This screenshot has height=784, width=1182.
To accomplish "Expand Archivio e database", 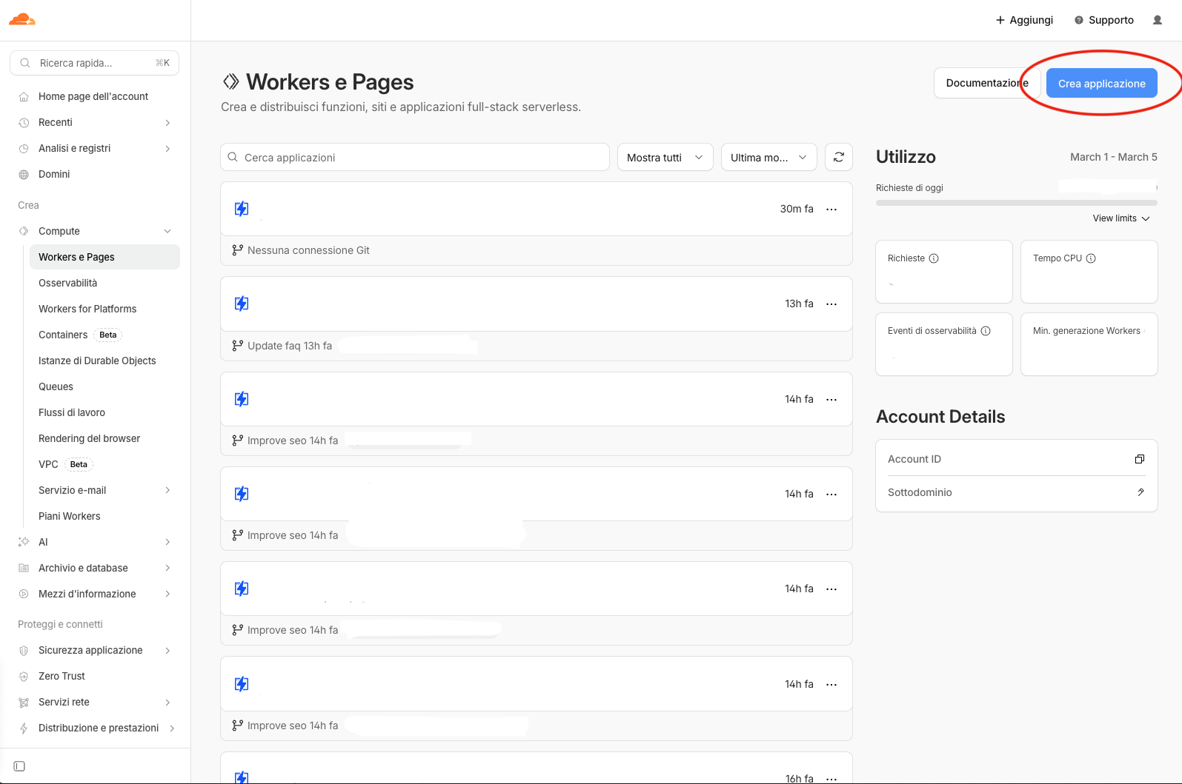I will tap(167, 568).
